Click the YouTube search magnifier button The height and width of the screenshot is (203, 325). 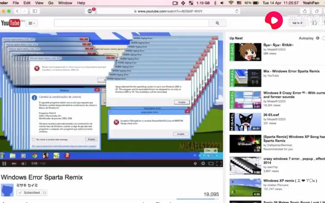pos(217,23)
